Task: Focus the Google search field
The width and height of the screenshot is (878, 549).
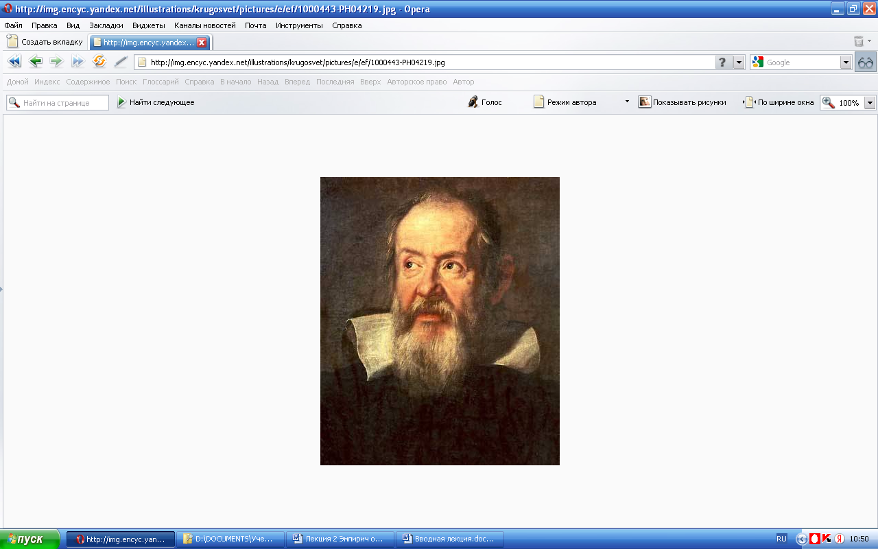Action: point(802,62)
